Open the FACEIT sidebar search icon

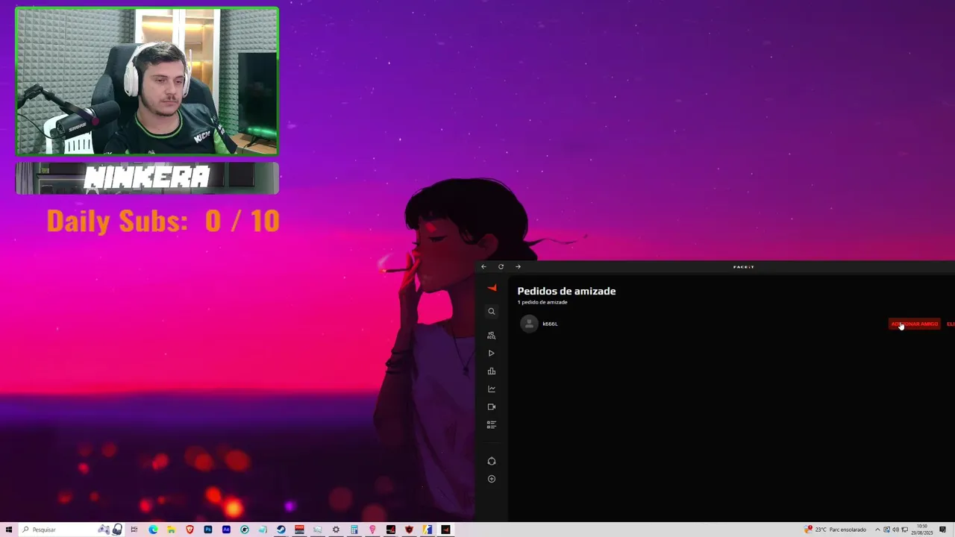(x=492, y=312)
